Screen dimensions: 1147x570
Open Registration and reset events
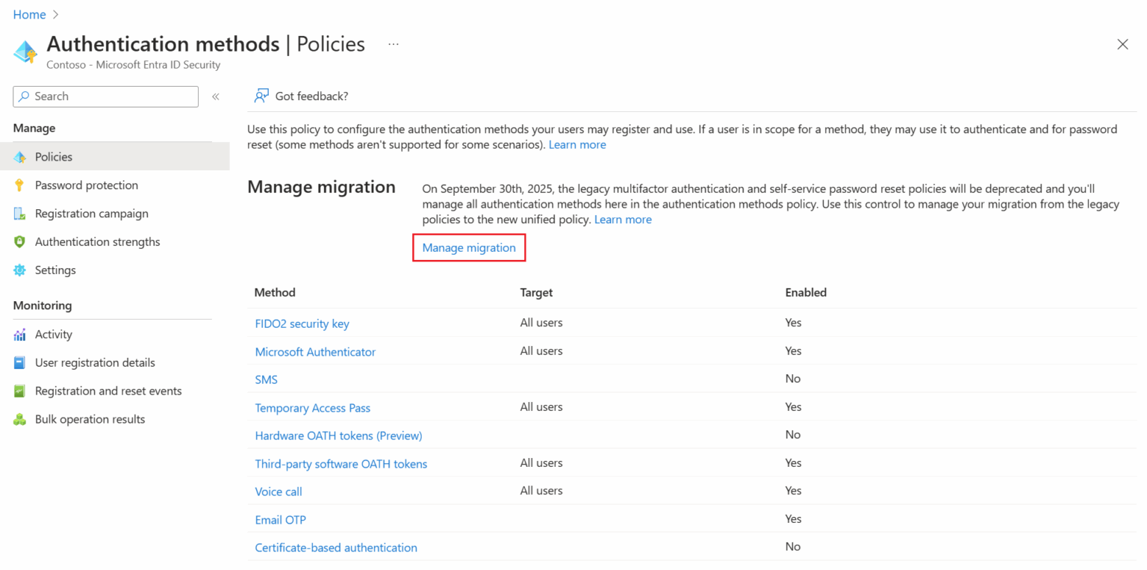point(108,390)
